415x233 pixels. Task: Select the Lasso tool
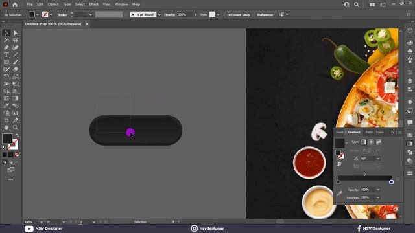point(16,40)
